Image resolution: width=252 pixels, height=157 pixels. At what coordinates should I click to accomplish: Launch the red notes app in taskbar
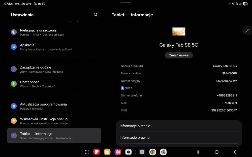[x=97, y=152]
